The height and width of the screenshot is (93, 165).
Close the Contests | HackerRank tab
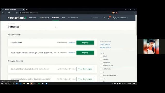point(23,9)
